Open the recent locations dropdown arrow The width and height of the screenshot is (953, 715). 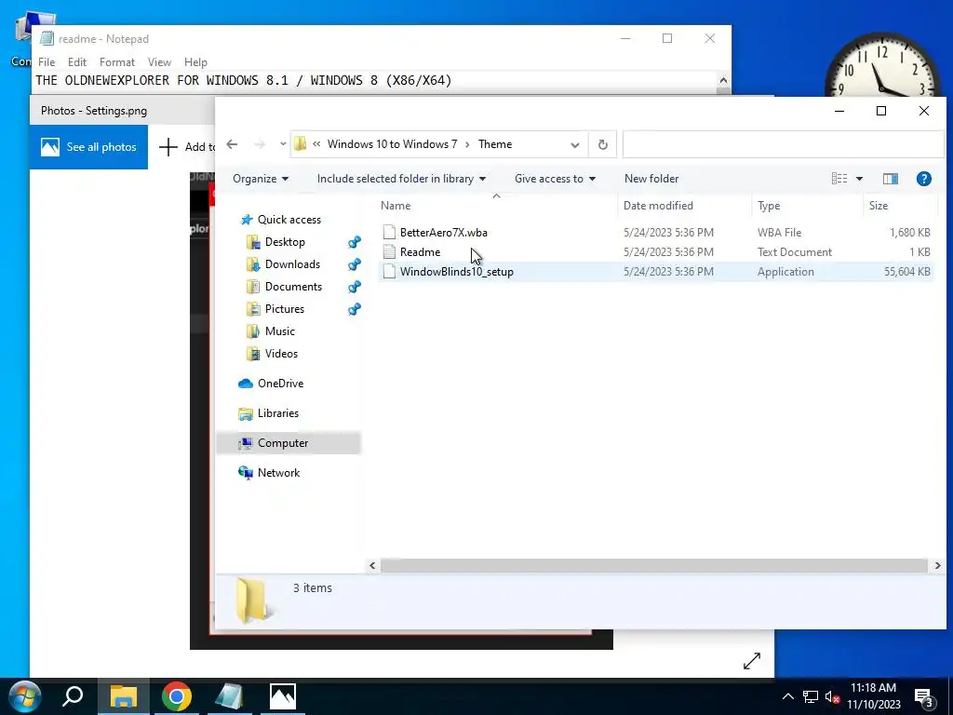283,144
